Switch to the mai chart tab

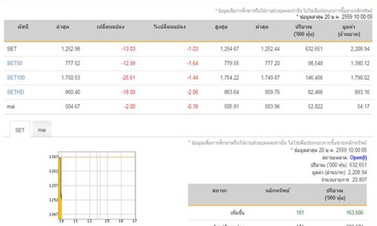point(42,129)
